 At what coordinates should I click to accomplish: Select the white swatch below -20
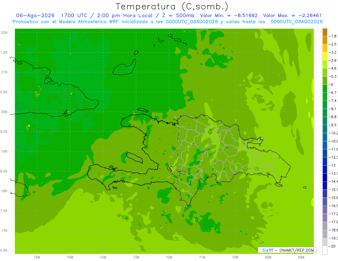click(x=325, y=250)
